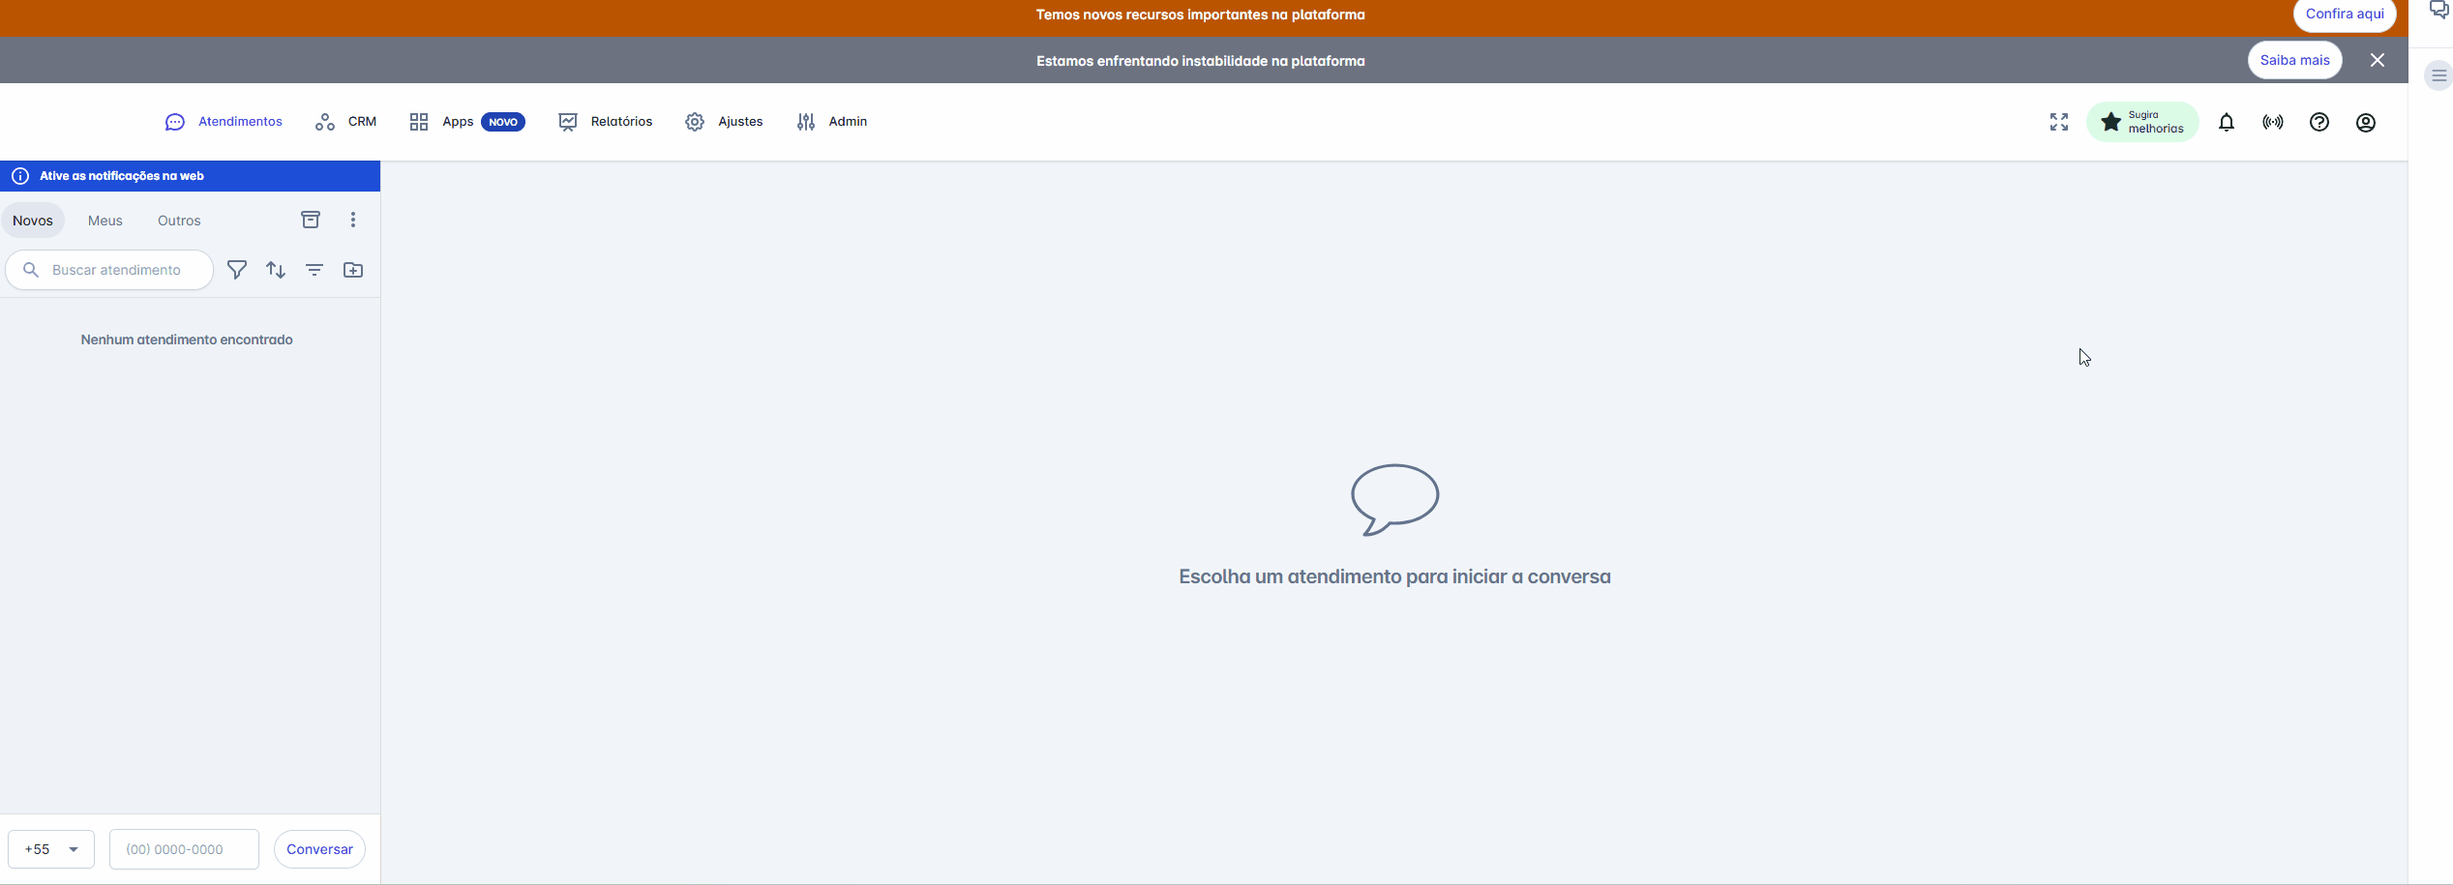Switch to the Outros tab
Viewport: 2453px width, 885px height.
(x=179, y=221)
